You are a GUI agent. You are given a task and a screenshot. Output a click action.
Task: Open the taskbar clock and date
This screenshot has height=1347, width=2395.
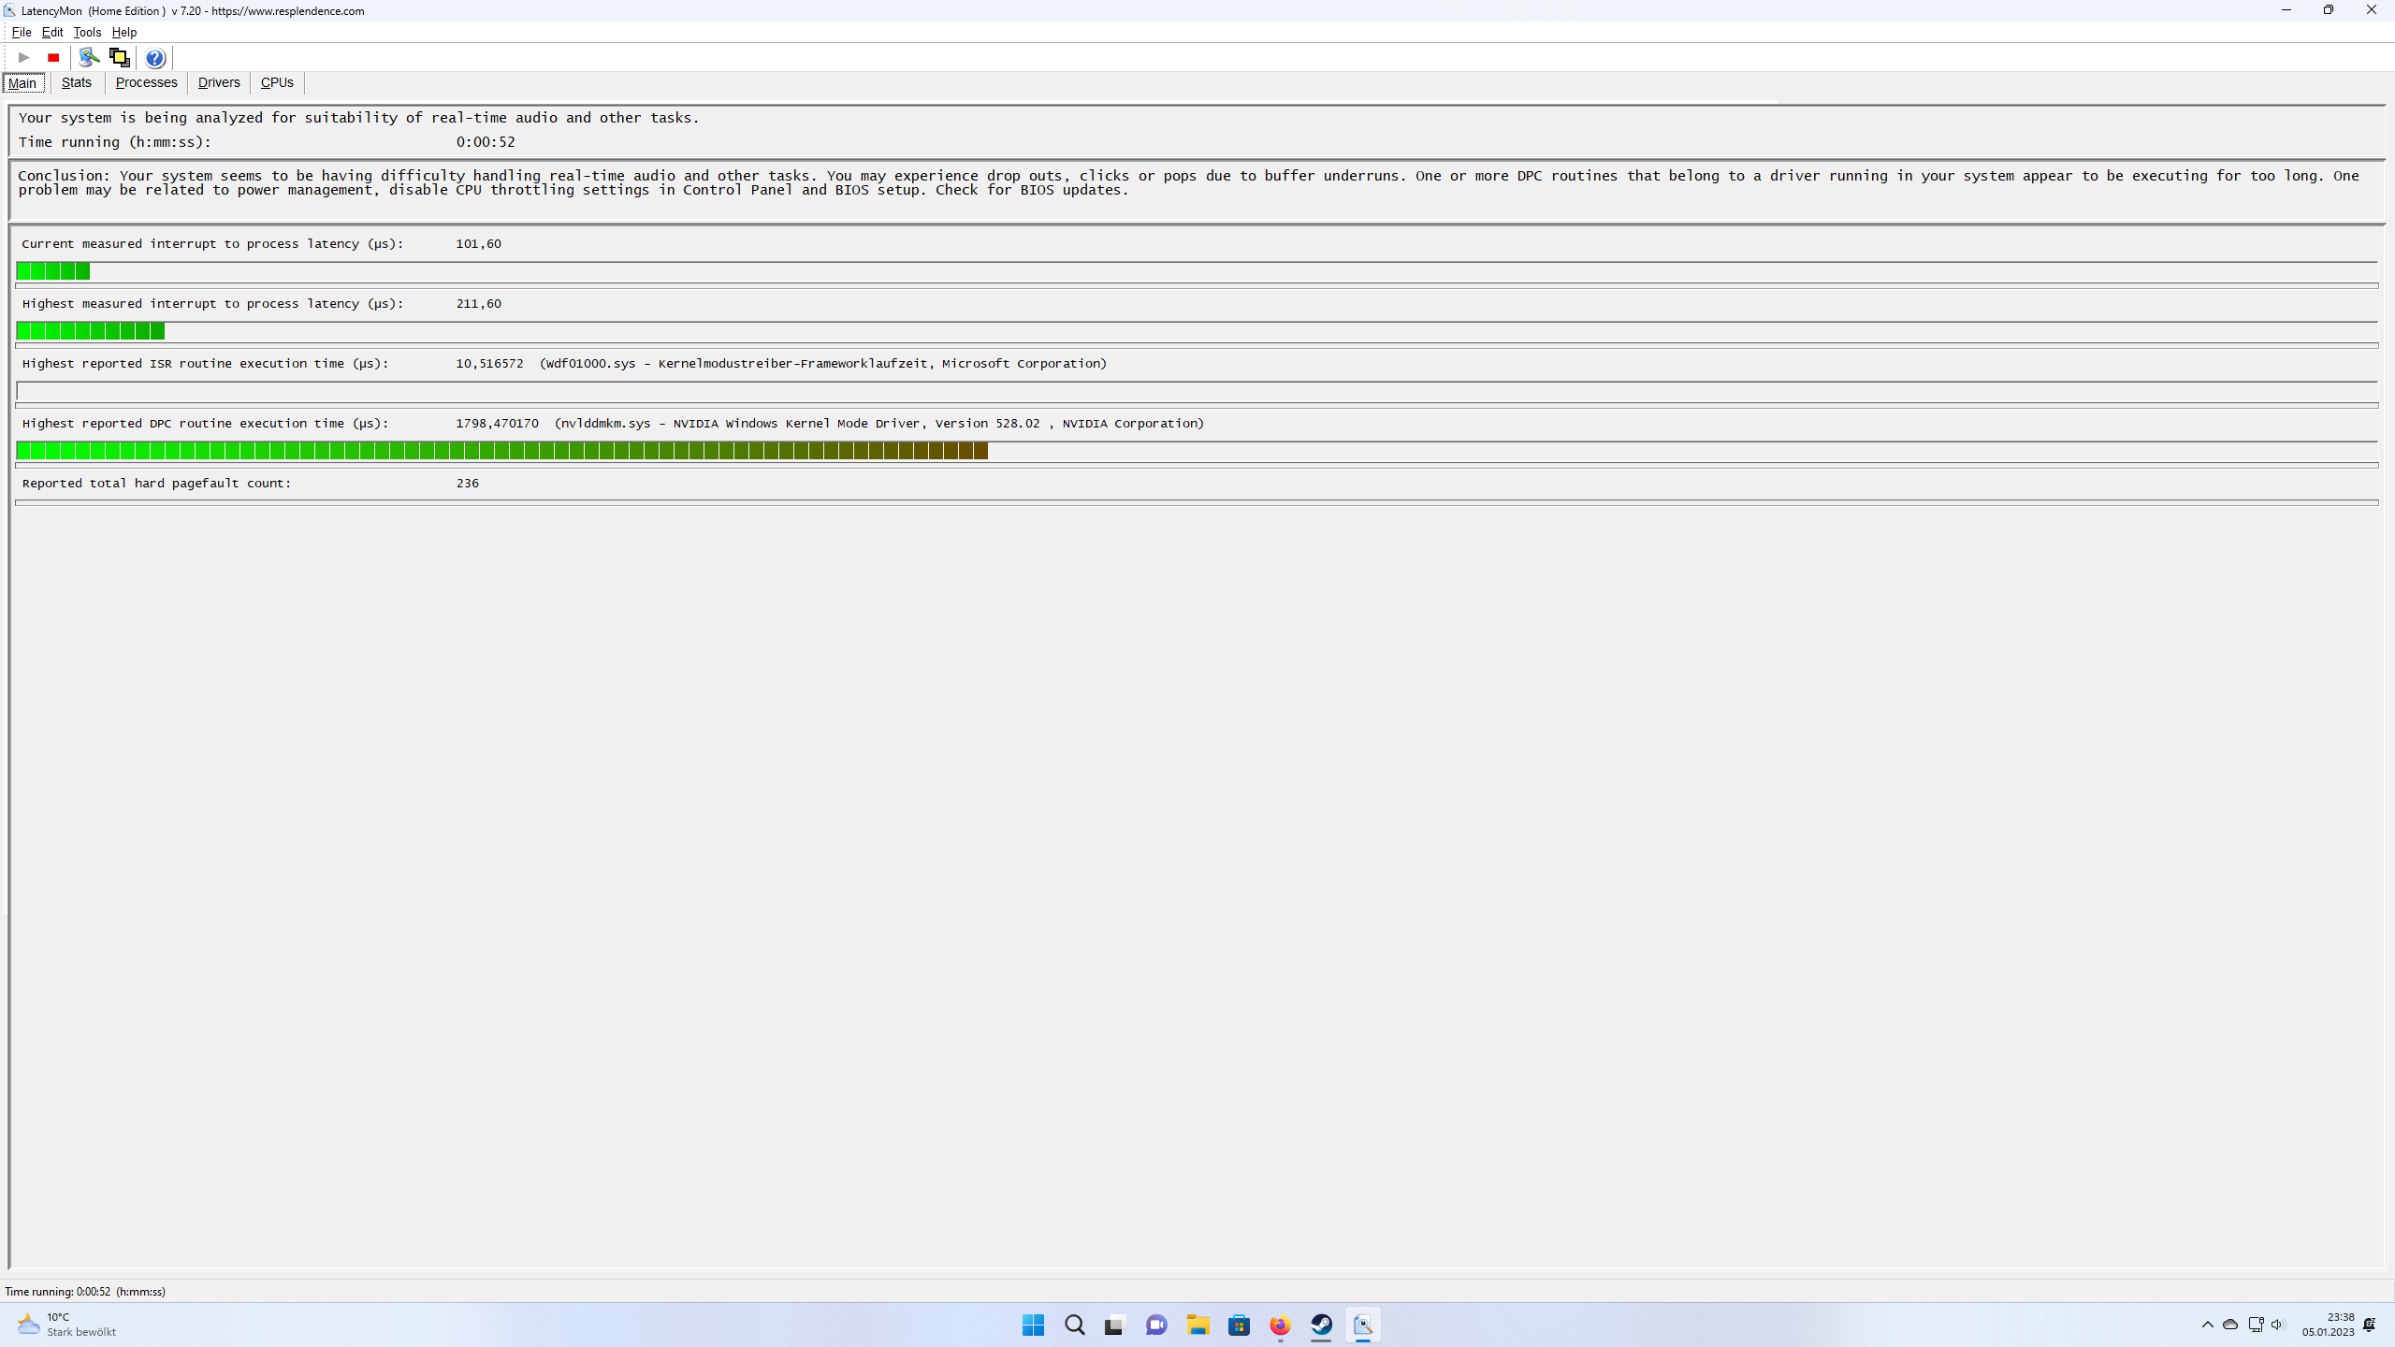tap(2328, 1325)
